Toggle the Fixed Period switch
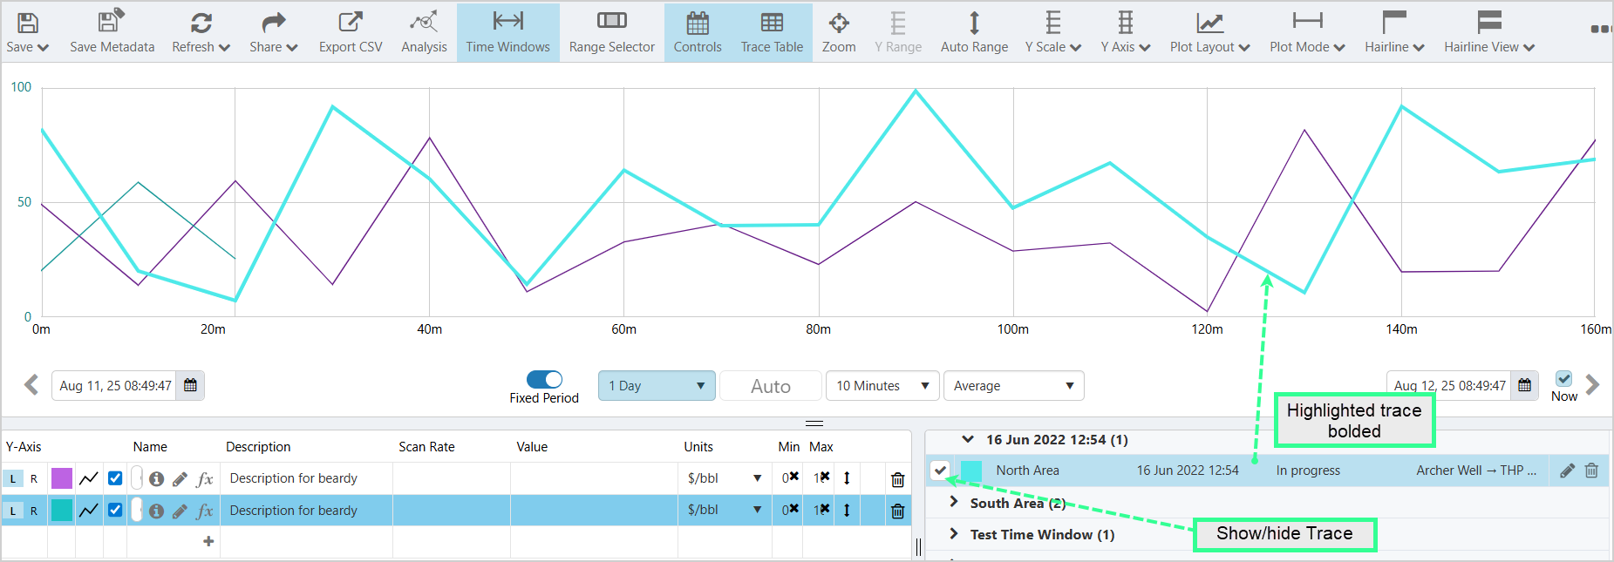The image size is (1614, 562). coord(544,380)
